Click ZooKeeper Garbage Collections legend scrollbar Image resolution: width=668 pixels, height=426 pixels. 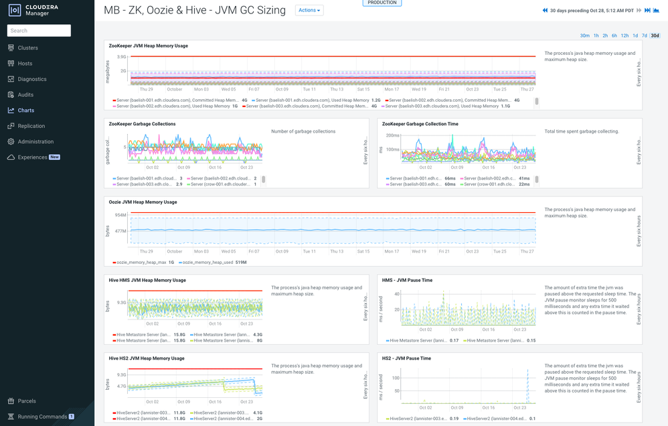pos(263,180)
